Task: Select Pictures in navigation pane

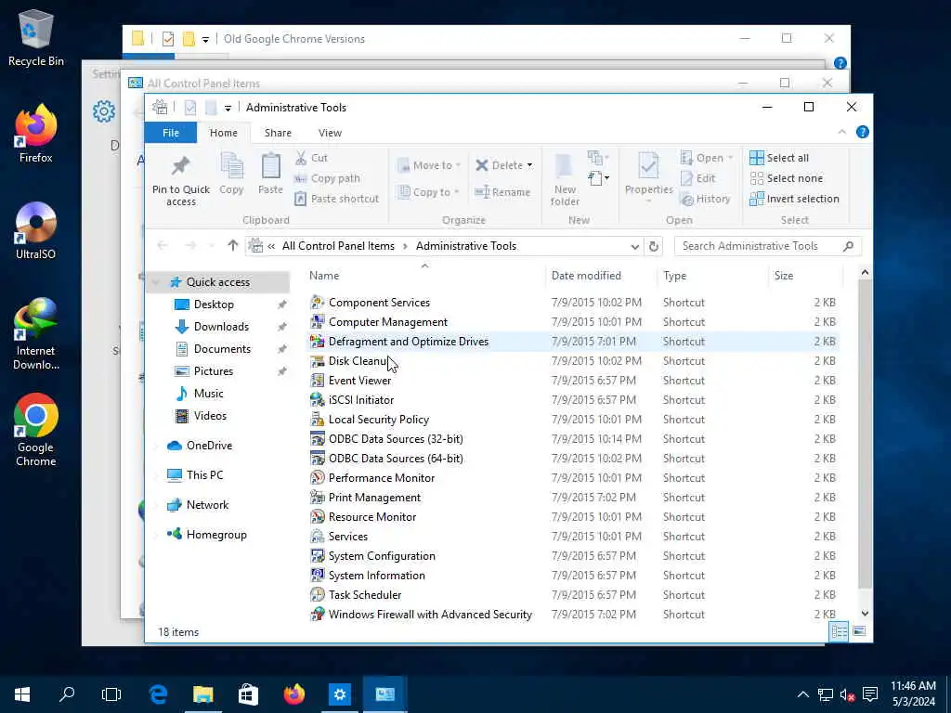Action: pyautogui.click(x=213, y=371)
